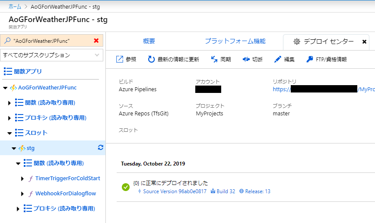
Task: Open TimerTriggerForColdStart function
Action: pos(68,178)
